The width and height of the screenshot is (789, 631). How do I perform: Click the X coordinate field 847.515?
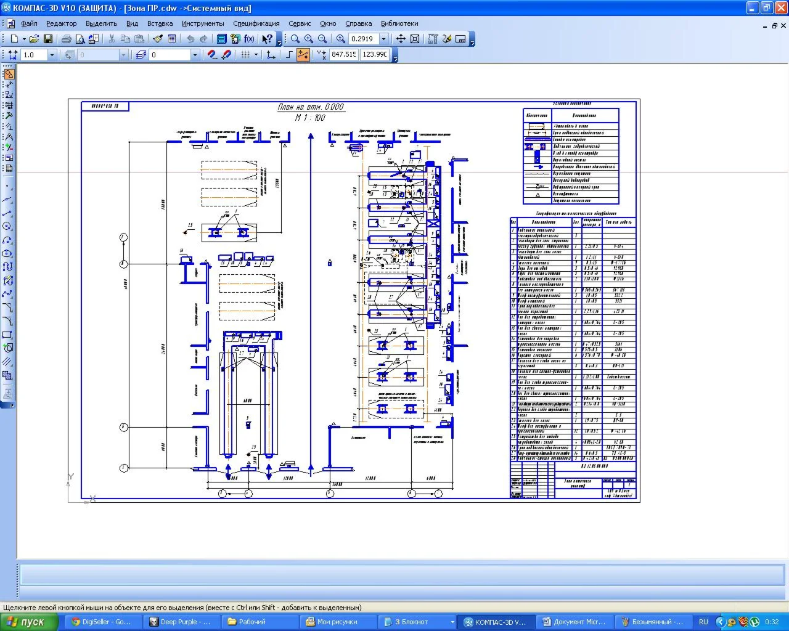(x=343, y=55)
